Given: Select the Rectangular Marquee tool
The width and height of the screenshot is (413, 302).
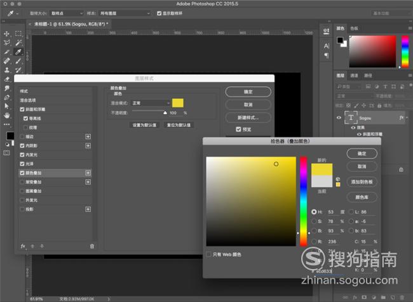Looking at the screenshot, I should [18, 34].
